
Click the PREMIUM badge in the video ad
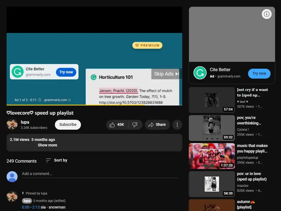click(147, 45)
